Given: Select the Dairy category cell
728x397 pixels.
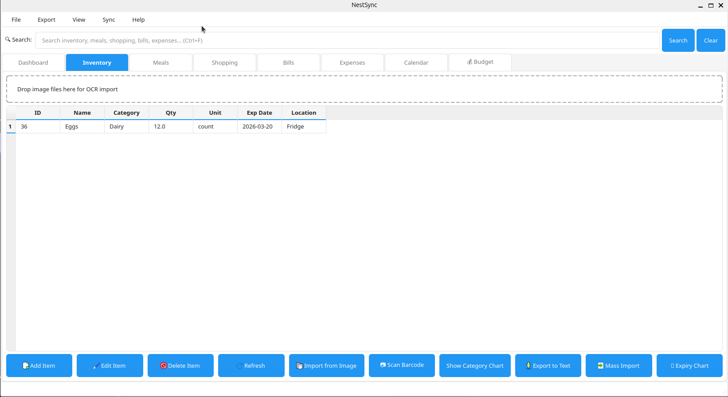Looking at the screenshot, I should point(126,126).
